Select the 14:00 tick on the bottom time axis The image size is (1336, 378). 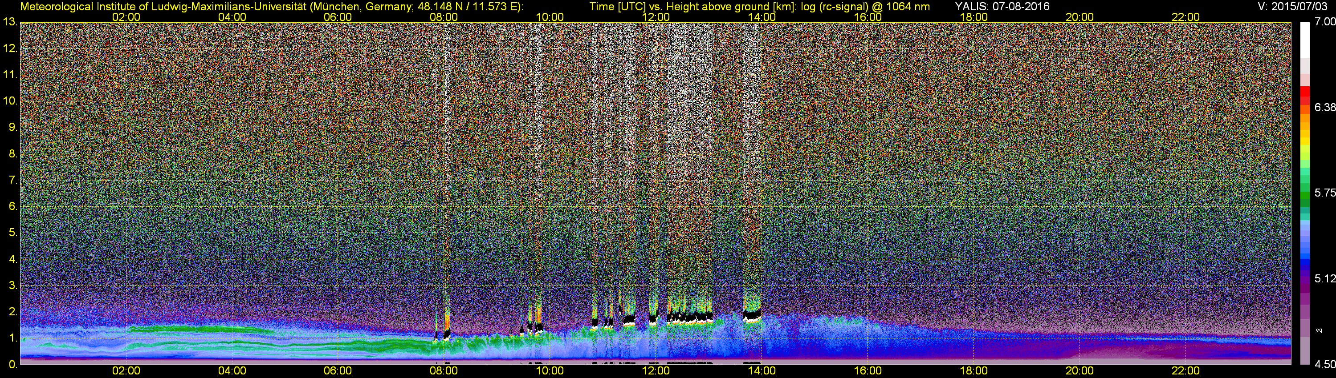click(x=762, y=371)
